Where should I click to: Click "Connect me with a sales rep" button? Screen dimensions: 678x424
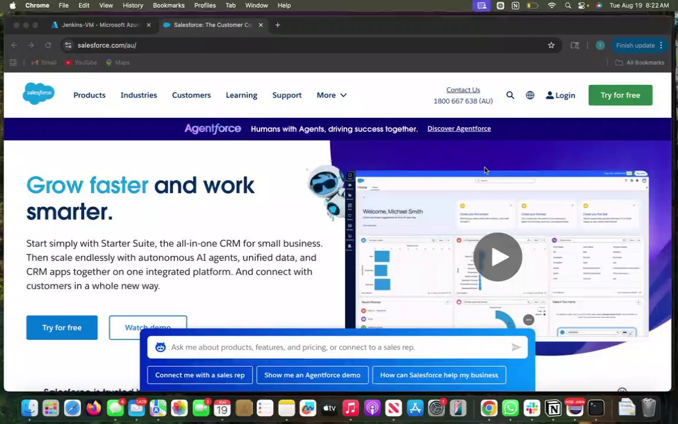[200, 375]
